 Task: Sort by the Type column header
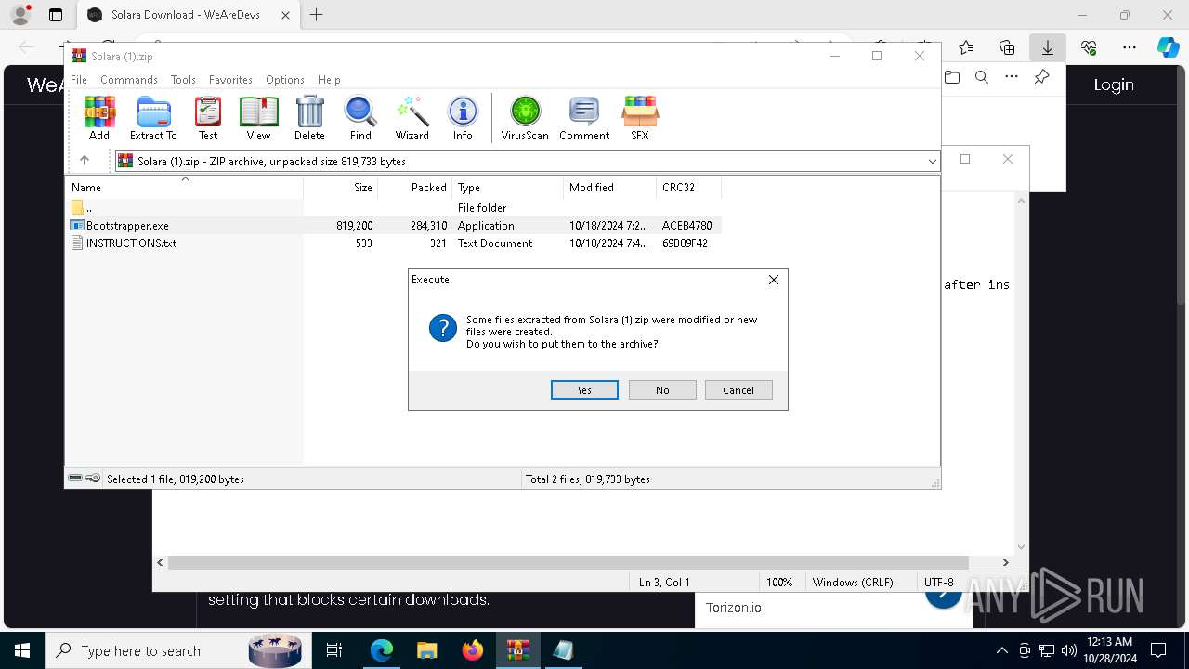click(508, 187)
